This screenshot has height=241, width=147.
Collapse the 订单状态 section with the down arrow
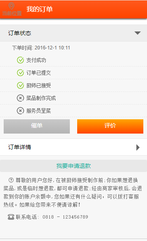click(138, 33)
